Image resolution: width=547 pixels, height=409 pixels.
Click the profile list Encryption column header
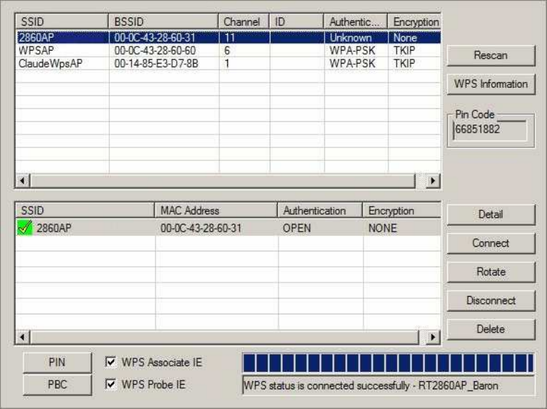[x=401, y=210]
